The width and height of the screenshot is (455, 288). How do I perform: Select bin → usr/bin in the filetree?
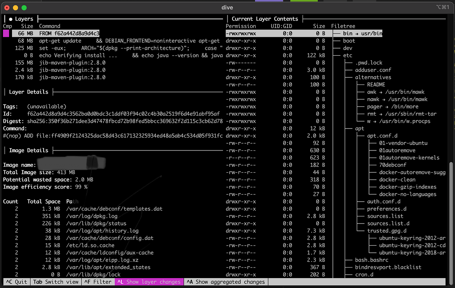[362, 33]
